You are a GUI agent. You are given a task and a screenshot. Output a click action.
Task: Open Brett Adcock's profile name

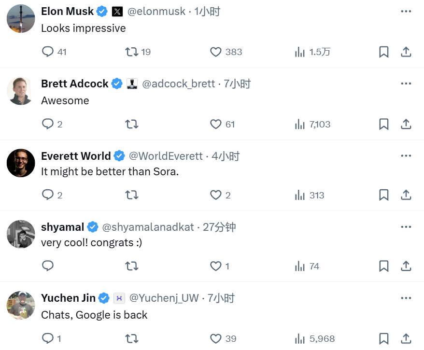pos(75,84)
